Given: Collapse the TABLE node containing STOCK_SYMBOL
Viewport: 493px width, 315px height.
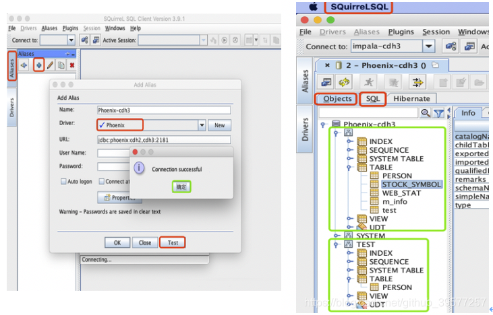Looking at the screenshot, I should point(349,168).
